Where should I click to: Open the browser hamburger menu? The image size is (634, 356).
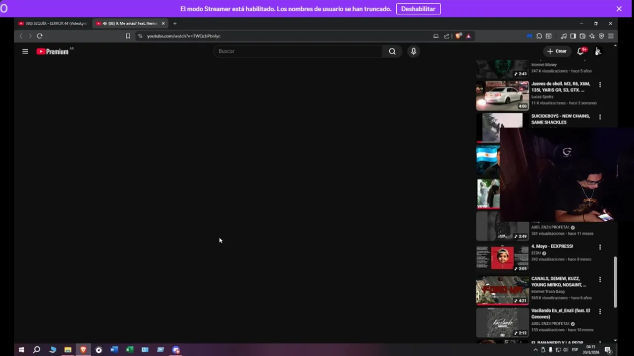pos(611,36)
